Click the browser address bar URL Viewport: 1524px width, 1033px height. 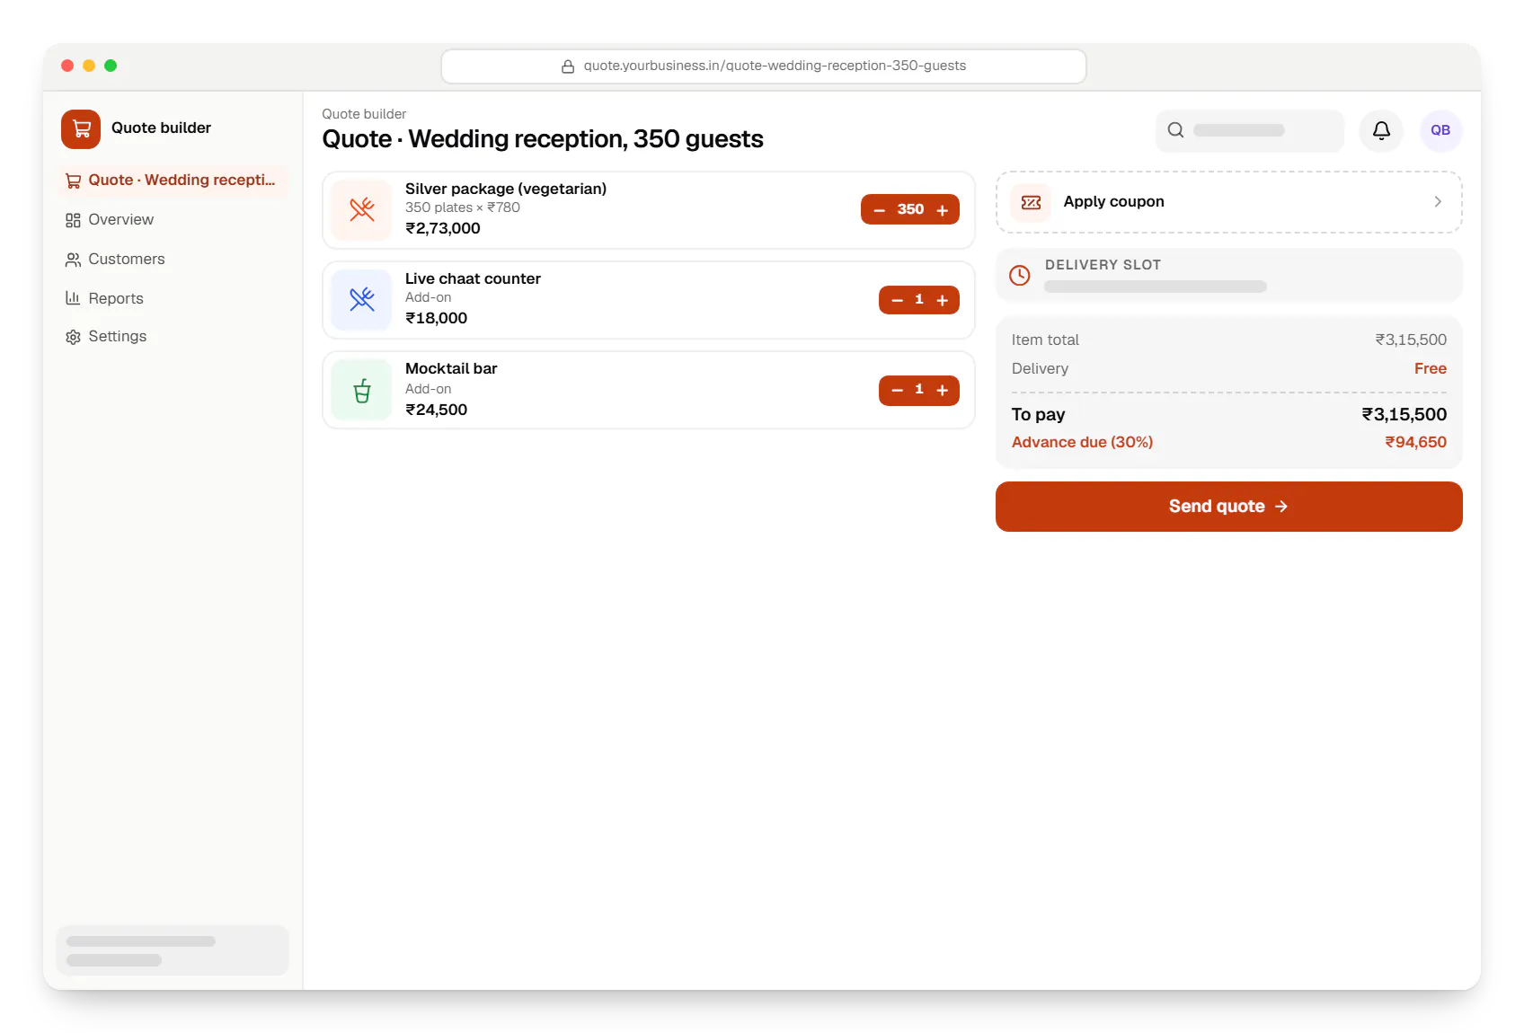click(x=763, y=66)
